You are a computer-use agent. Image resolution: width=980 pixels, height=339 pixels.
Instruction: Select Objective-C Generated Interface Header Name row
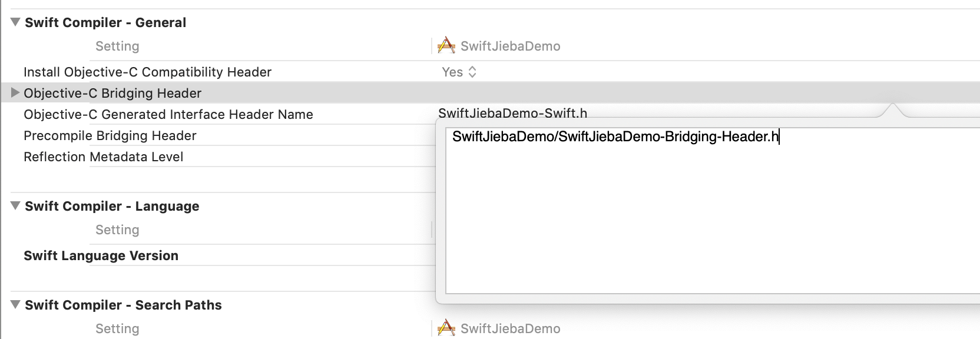[168, 114]
